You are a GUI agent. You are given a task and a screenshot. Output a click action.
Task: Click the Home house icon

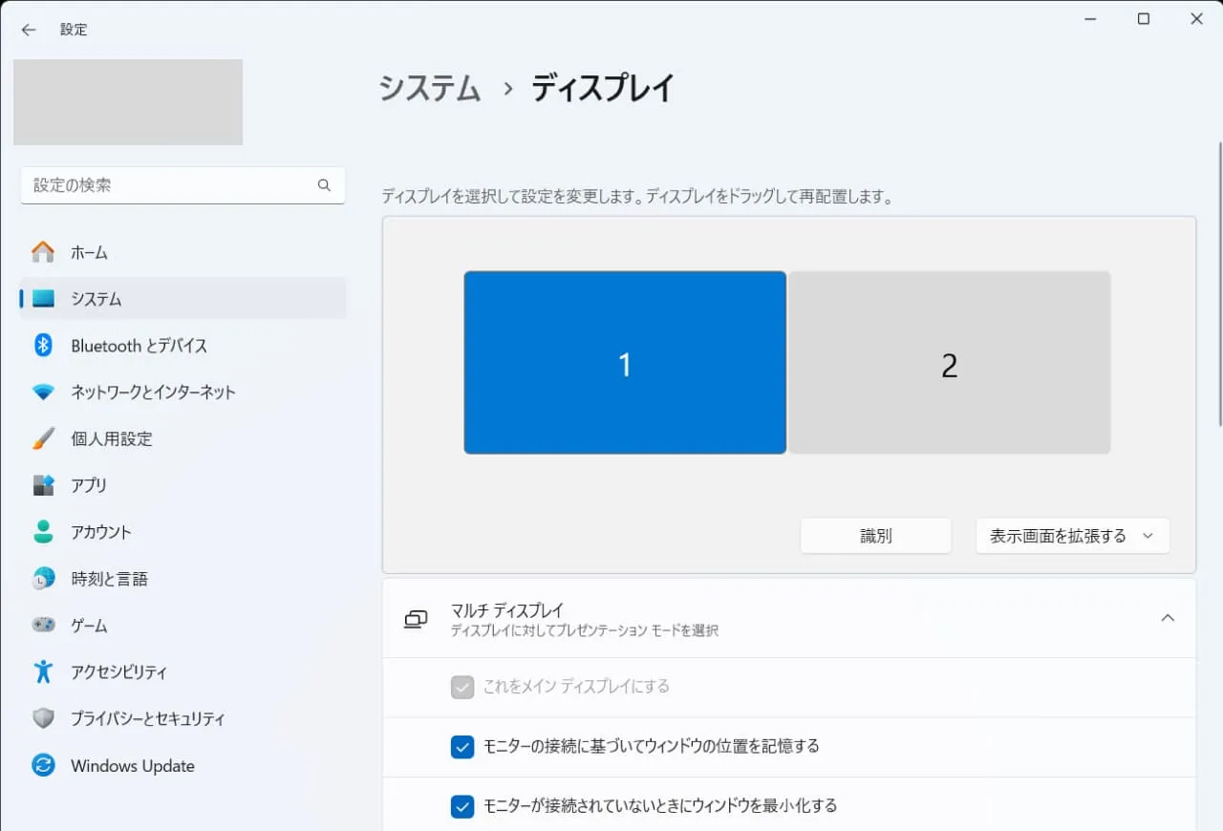pyautogui.click(x=43, y=252)
